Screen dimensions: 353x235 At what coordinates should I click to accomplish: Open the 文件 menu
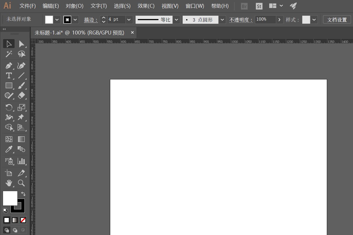pos(27,6)
